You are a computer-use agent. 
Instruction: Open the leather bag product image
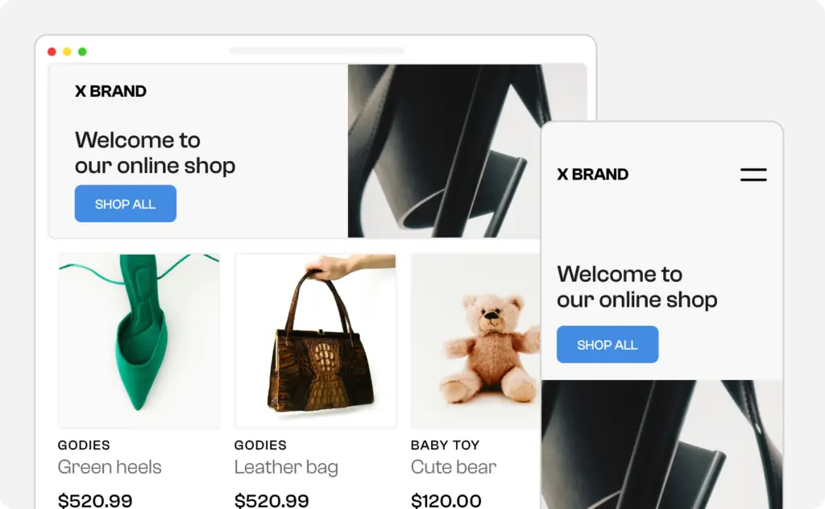coord(316,341)
